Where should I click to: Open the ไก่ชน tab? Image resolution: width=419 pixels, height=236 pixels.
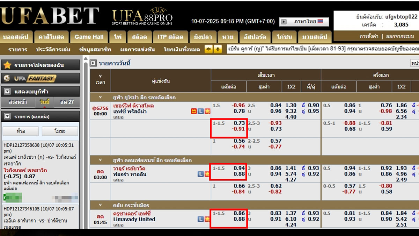(284, 37)
